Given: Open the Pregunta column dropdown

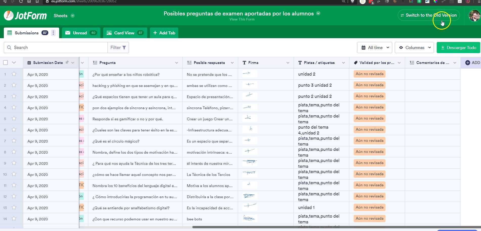Looking at the screenshot, I should tap(177, 63).
